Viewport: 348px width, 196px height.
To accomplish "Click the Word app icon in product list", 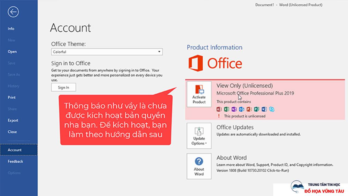I will point(264,109).
